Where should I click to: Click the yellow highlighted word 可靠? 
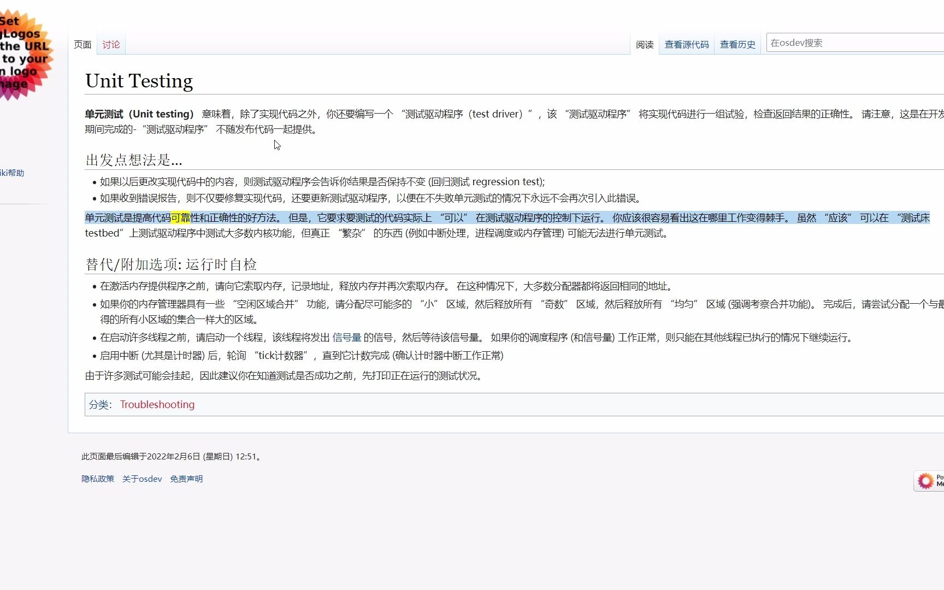pos(181,217)
